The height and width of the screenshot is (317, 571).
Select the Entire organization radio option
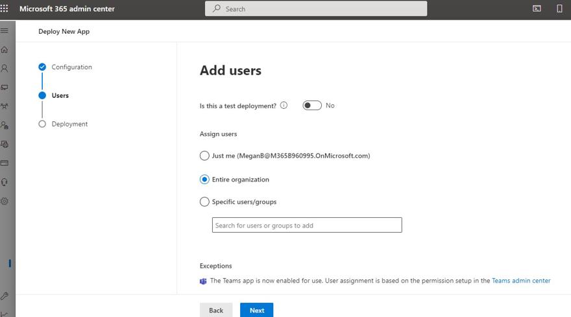click(204, 180)
